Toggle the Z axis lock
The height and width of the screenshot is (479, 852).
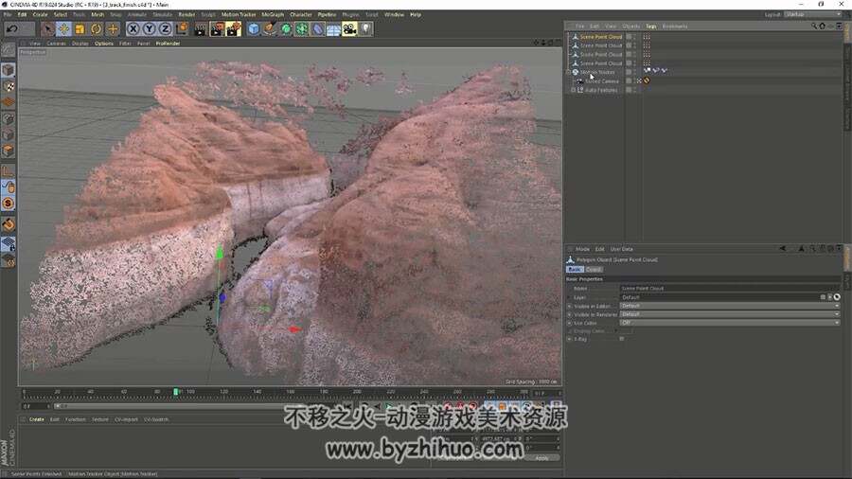(x=165, y=28)
